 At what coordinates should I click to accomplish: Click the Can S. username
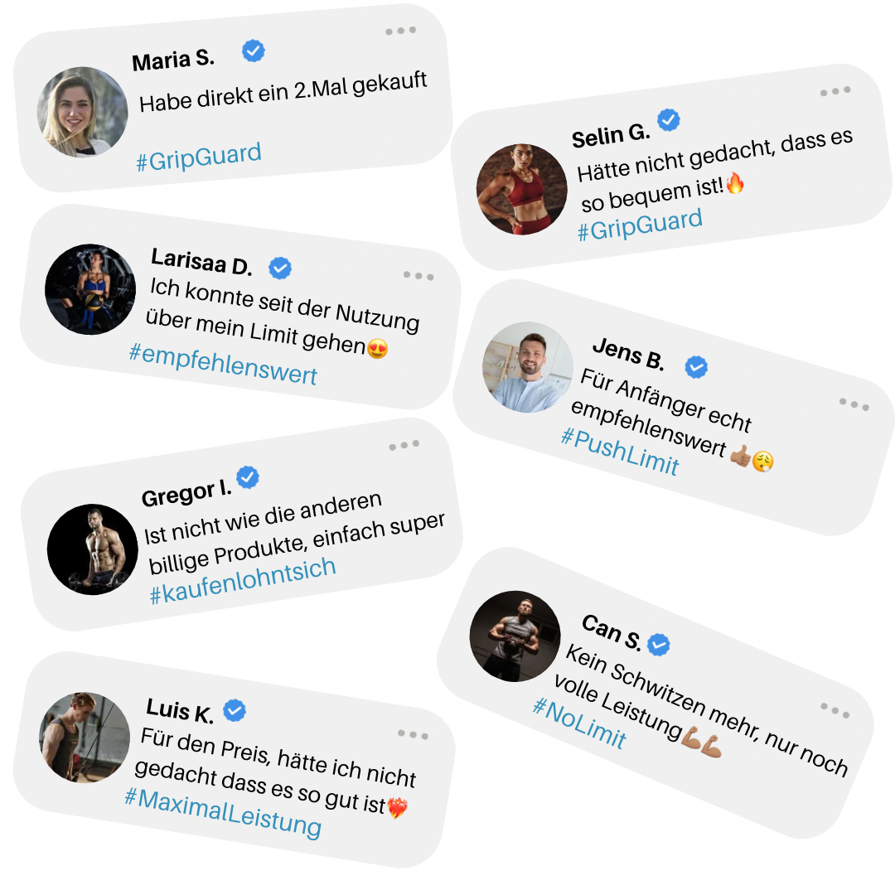click(612, 632)
